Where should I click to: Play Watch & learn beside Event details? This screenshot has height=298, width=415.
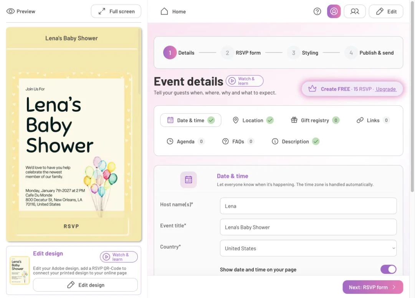coord(245,81)
